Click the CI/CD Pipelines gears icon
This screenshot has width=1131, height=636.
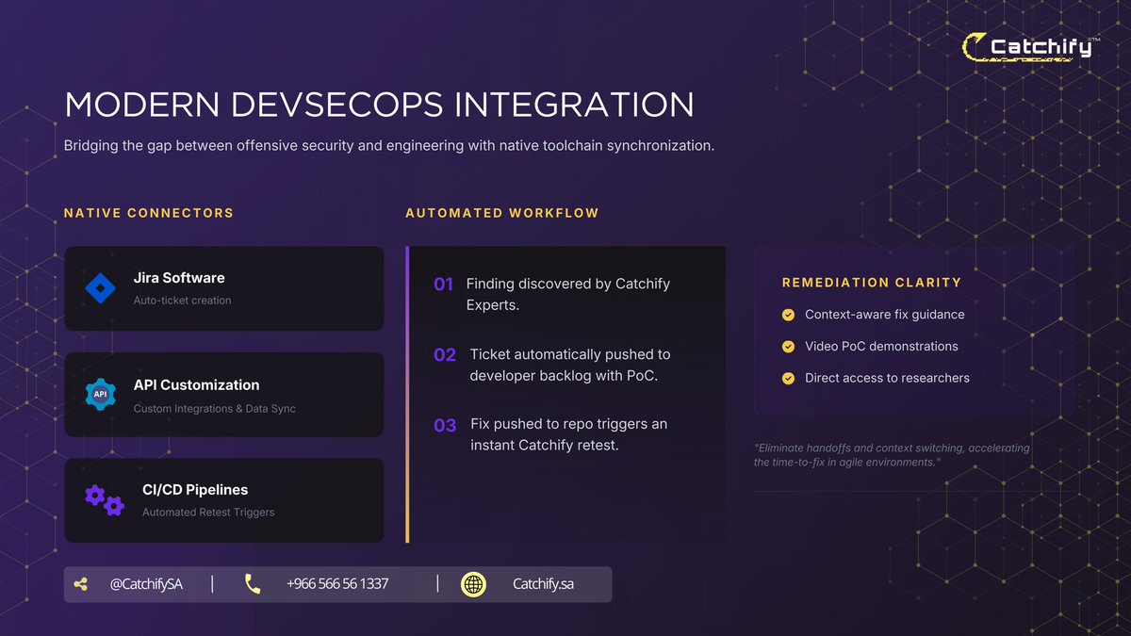click(x=104, y=499)
